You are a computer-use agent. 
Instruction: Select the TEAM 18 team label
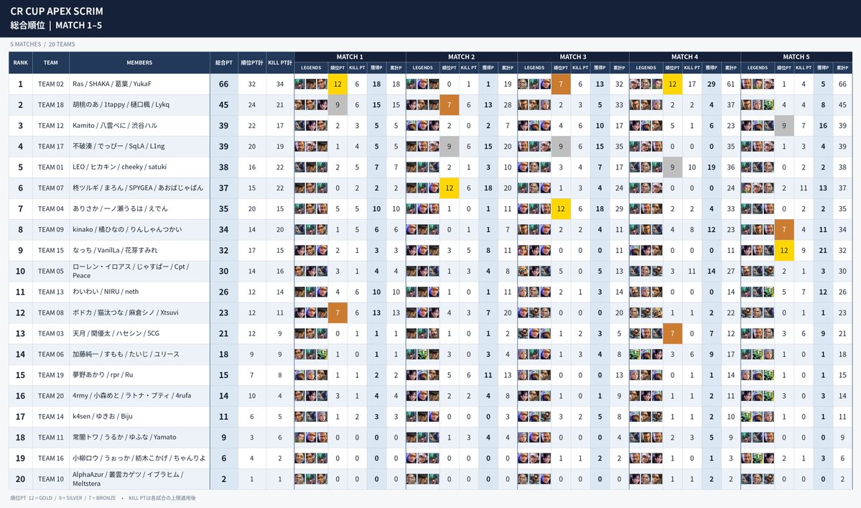(x=50, y=105)
